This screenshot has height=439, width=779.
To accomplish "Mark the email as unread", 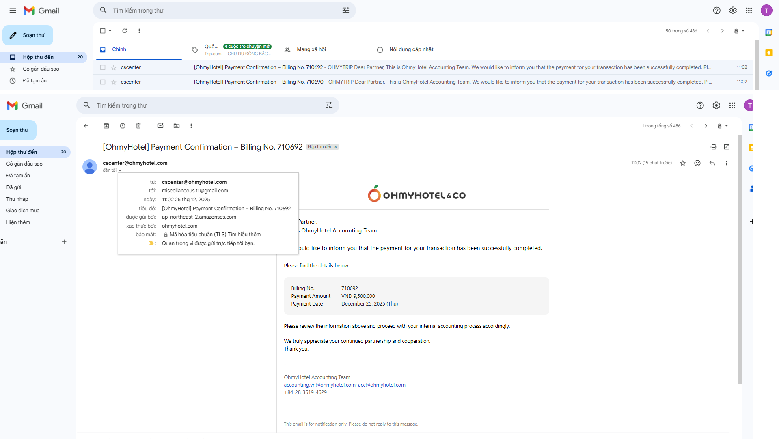I will [160, 126].
